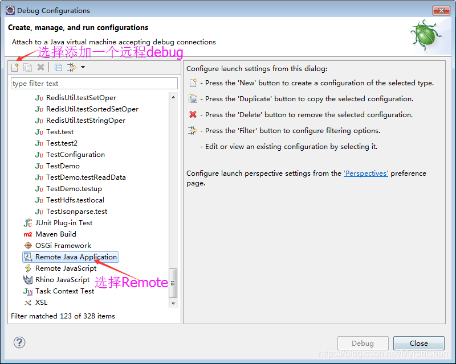
Task: Click the JUnit icon beside TestJsonparse.test
Action: [39, 212]
